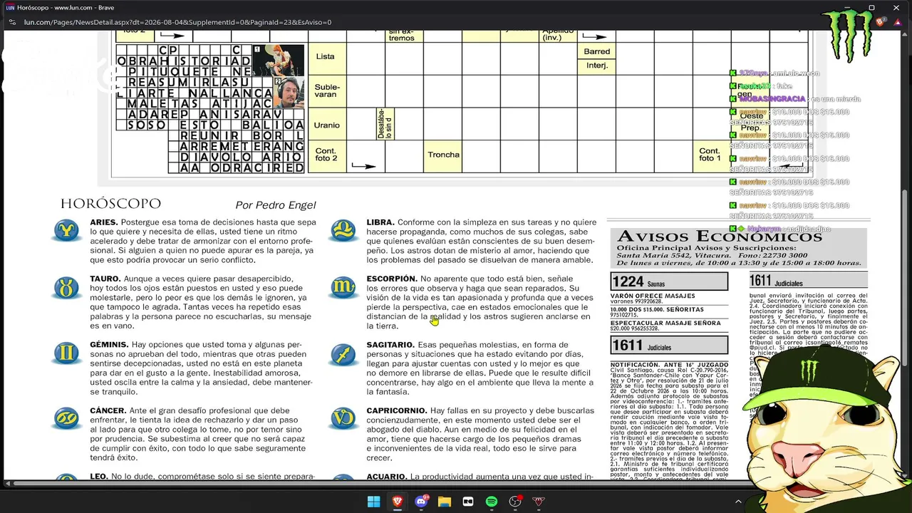Screen dimensions: 912x513
Task: Click the Capricornio zodiac icon
Action: (x=343, y=418)
